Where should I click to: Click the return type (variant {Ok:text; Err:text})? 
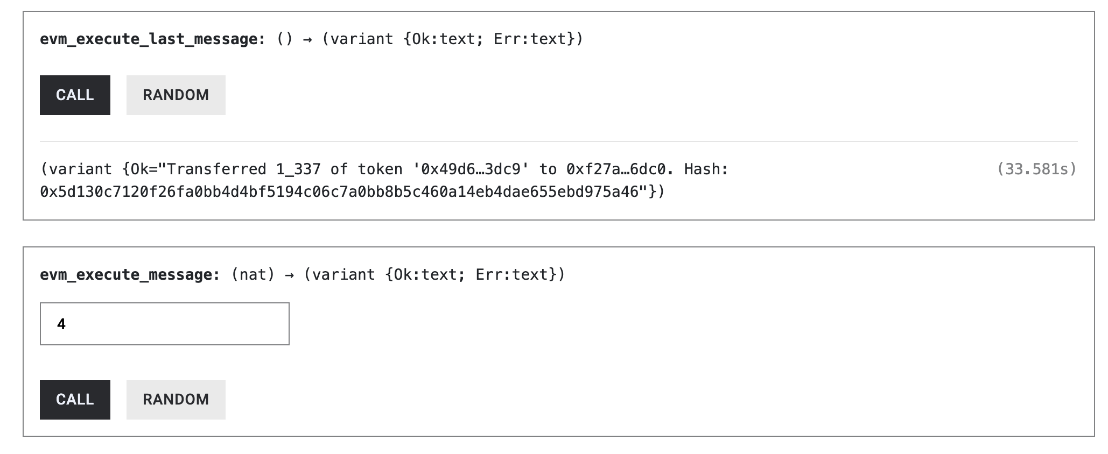(452, 38)
